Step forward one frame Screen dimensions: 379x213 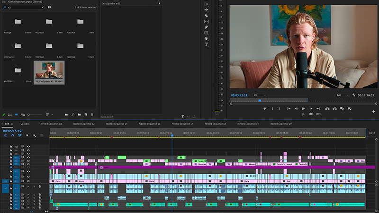(311, 109)
